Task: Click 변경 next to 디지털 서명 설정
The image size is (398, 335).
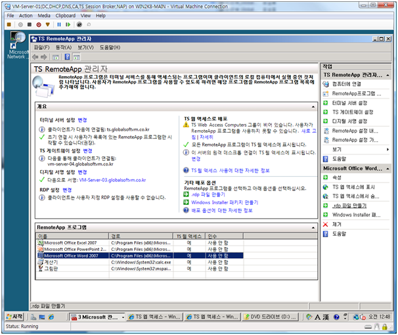Action: [x=82, y=172]
